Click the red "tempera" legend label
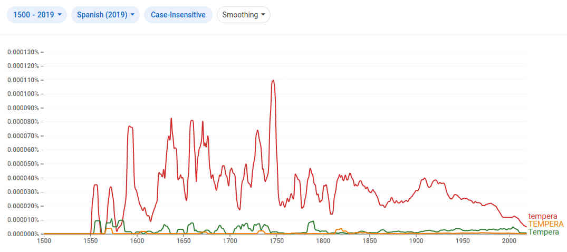 coord(542,216)
